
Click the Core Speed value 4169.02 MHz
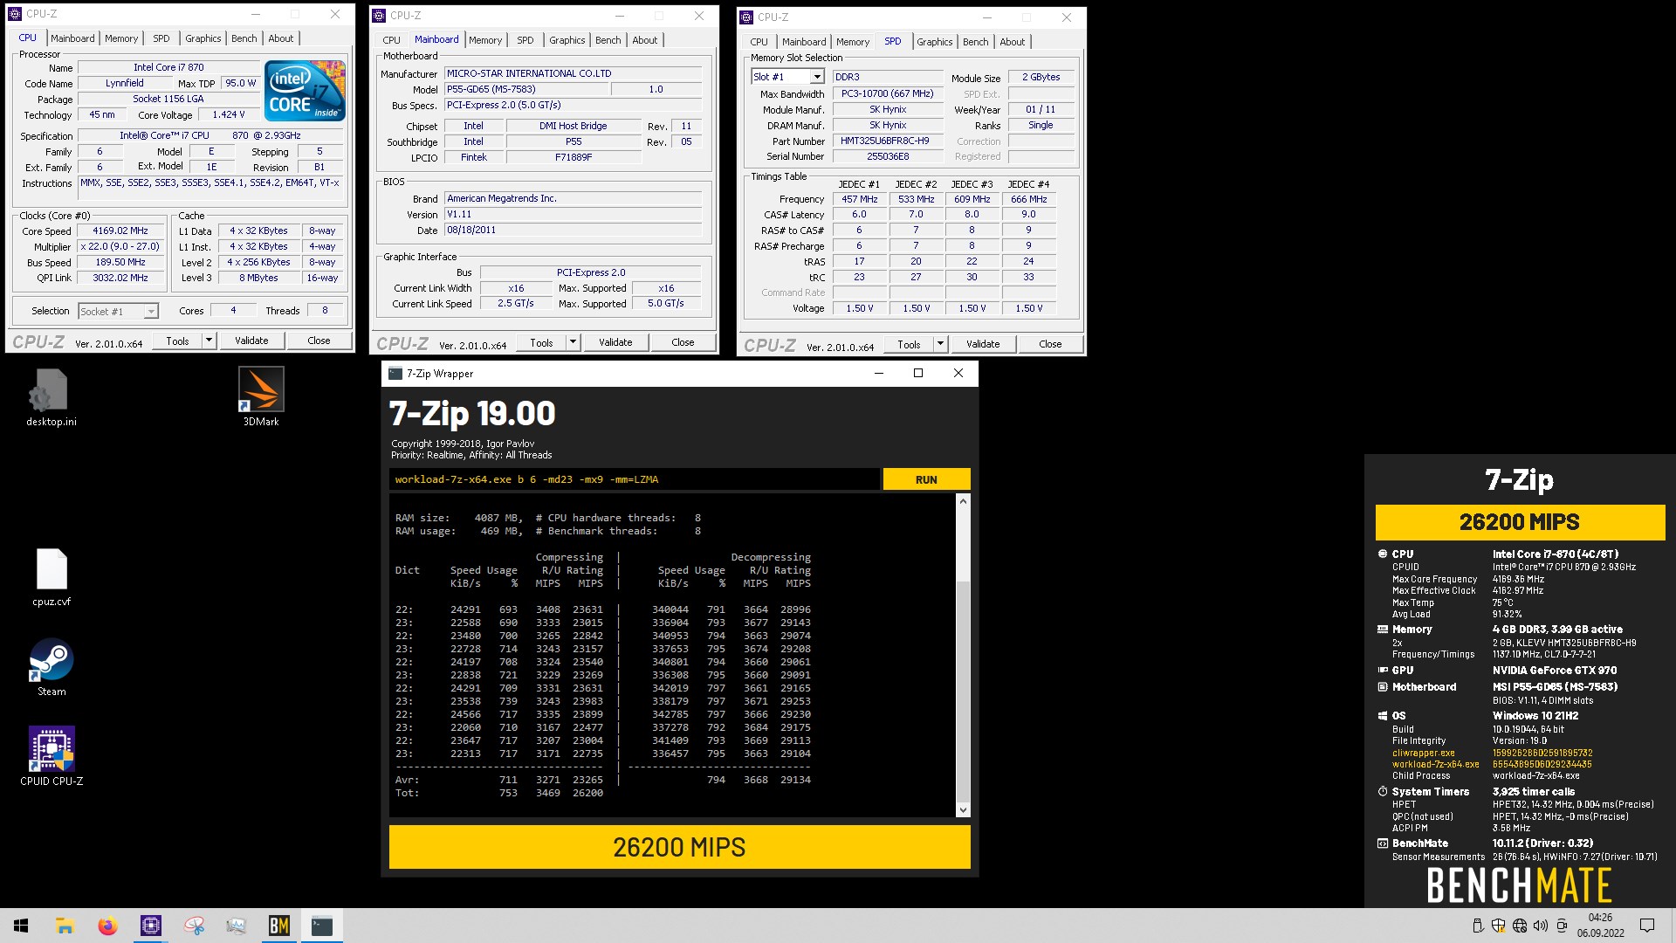120,231
